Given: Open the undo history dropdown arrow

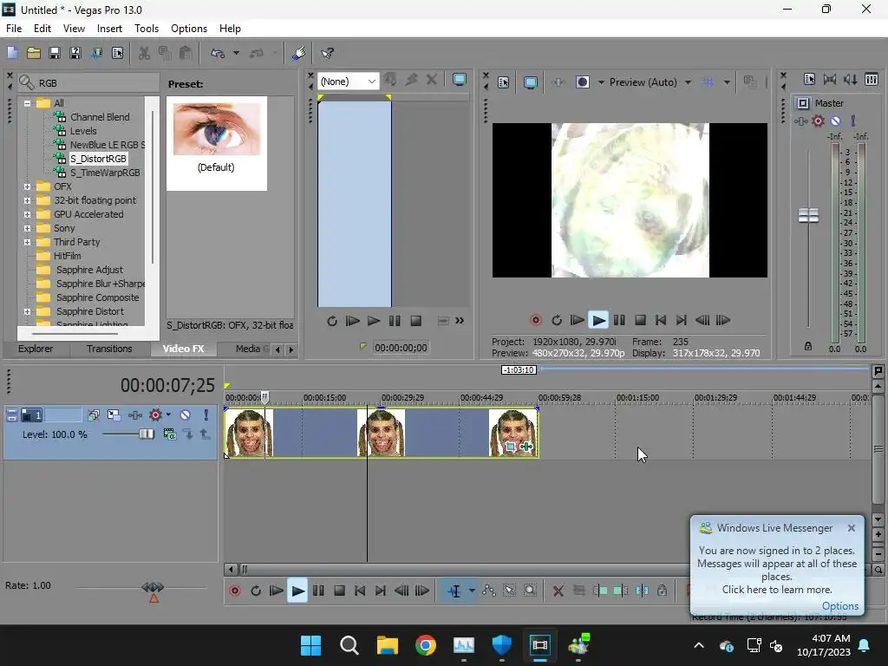Looking at the screenshot, I should click(236, 53).
